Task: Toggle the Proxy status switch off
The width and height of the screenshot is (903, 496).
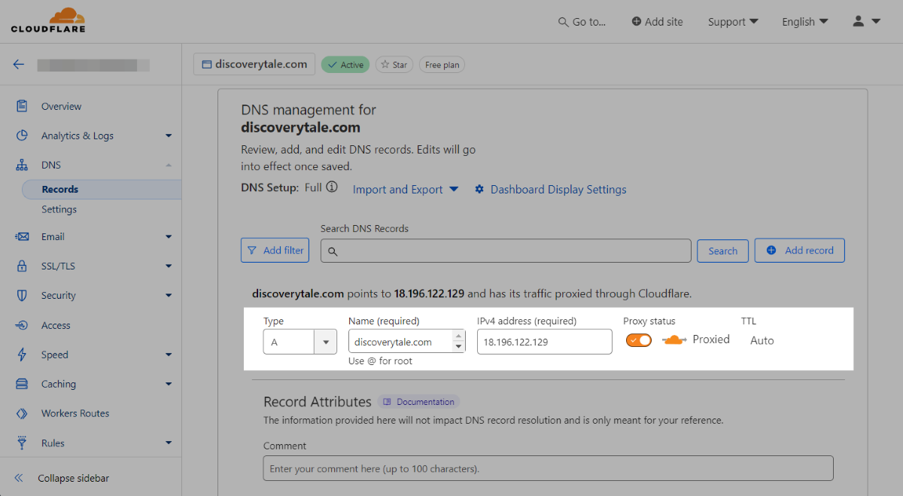Action: tap(639, 340)
